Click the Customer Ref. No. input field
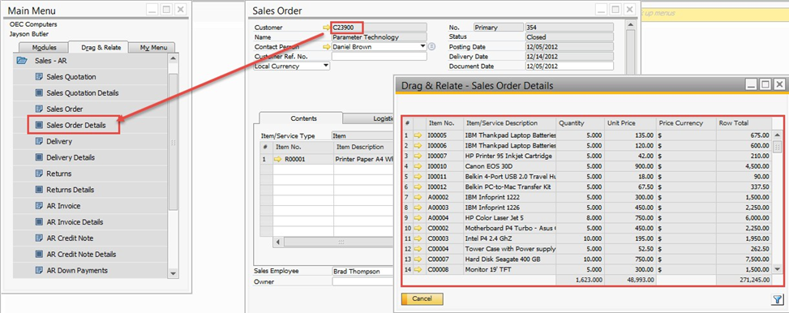 coord(379,57)
